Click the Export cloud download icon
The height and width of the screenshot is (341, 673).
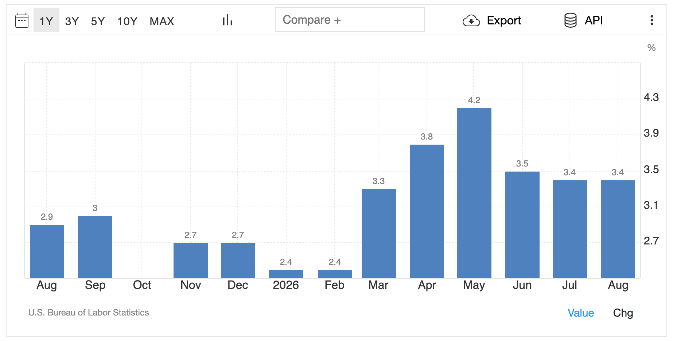pos(471,21)
